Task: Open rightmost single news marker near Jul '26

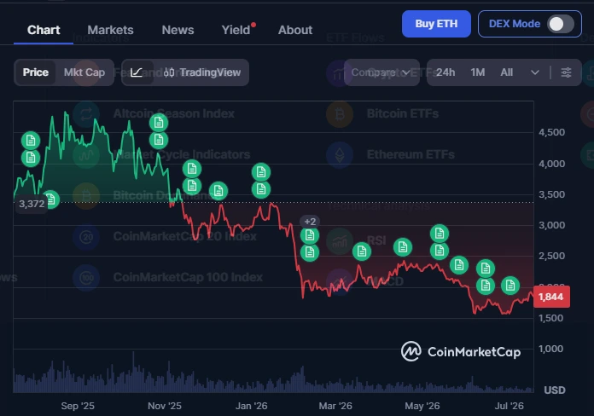Action: (510, 286)
